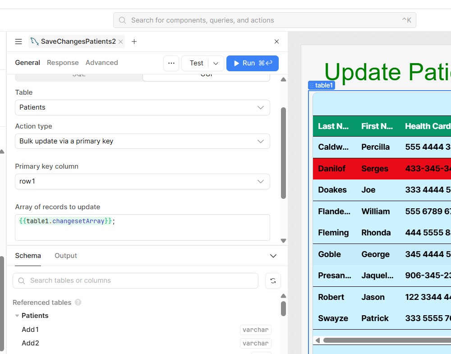Switch to the Response tab

(x=63, y=63)
